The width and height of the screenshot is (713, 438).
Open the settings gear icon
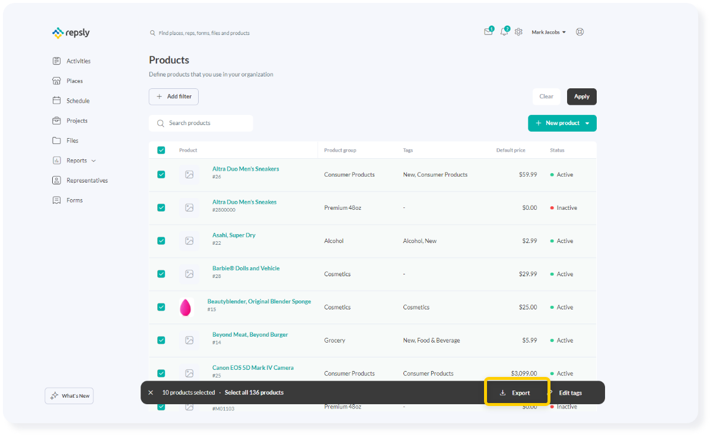[x=518, y=32]
